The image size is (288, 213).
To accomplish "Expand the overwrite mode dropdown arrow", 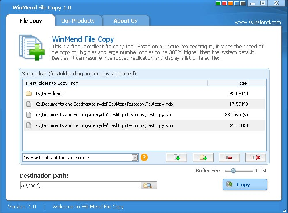I will [x=135, y=158].
